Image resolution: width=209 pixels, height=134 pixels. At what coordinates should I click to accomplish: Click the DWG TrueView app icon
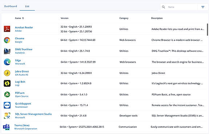coord(7,51)
